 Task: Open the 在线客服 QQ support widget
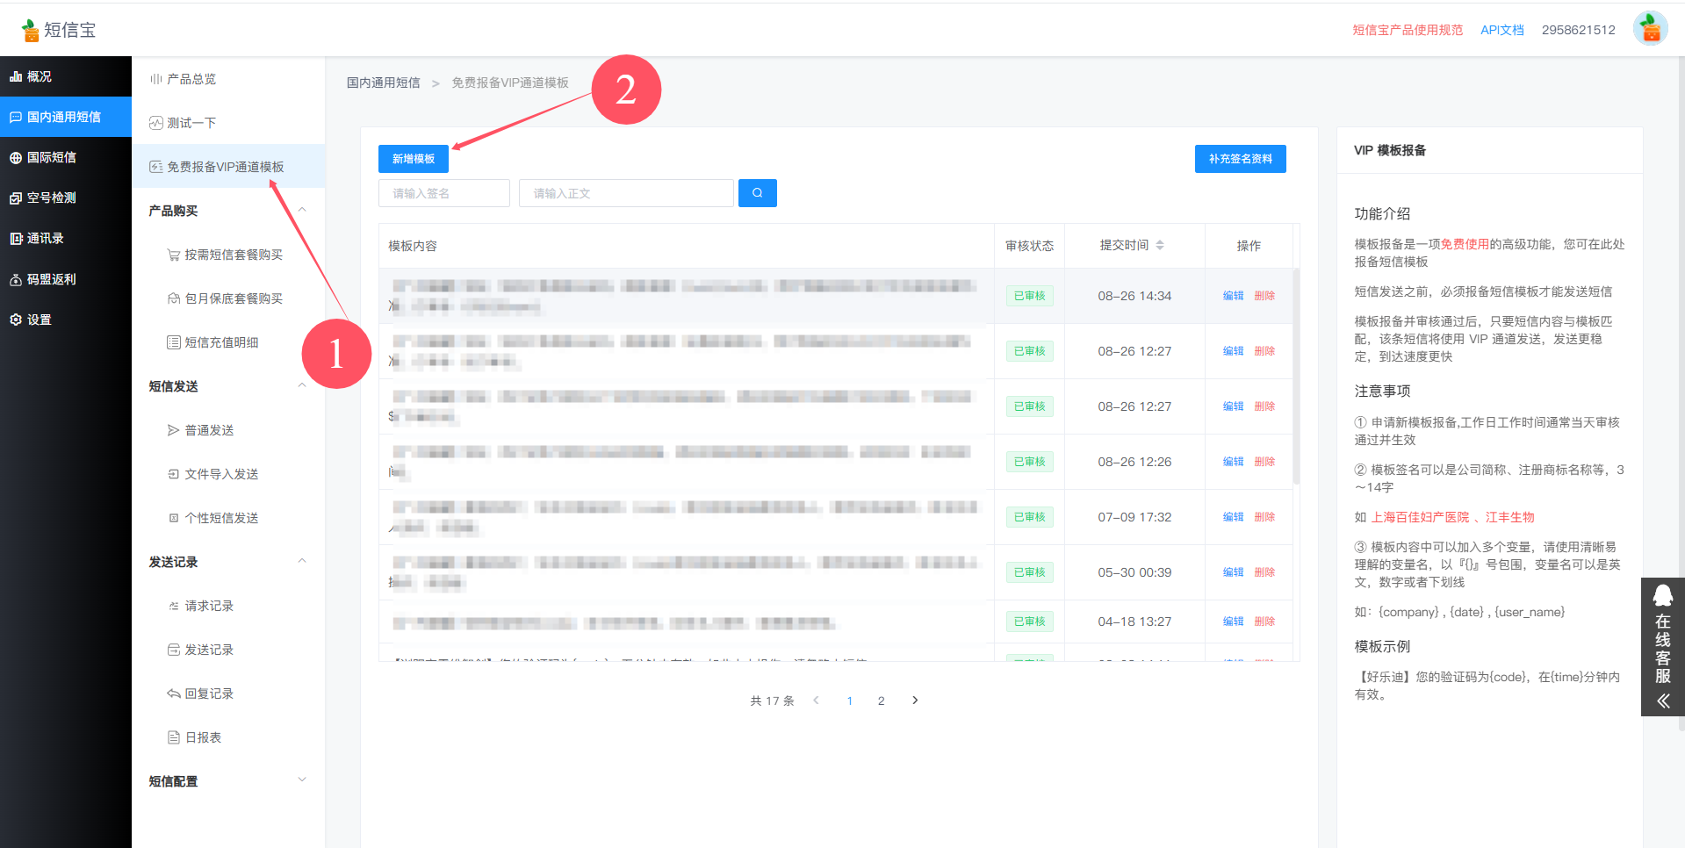click(x=1662, y=647)
